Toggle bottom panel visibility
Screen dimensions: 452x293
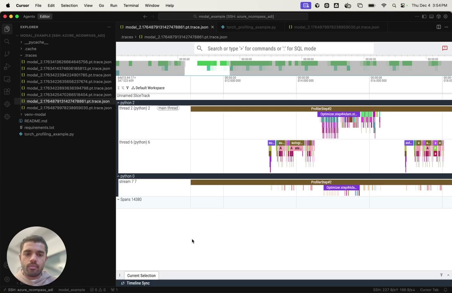pyautogui.click(x=431, y=16)
